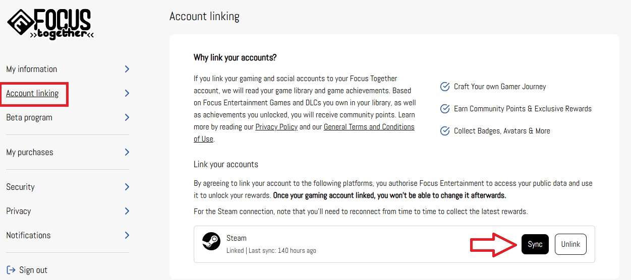Expand the Account linking chevron

pos(127,93)
